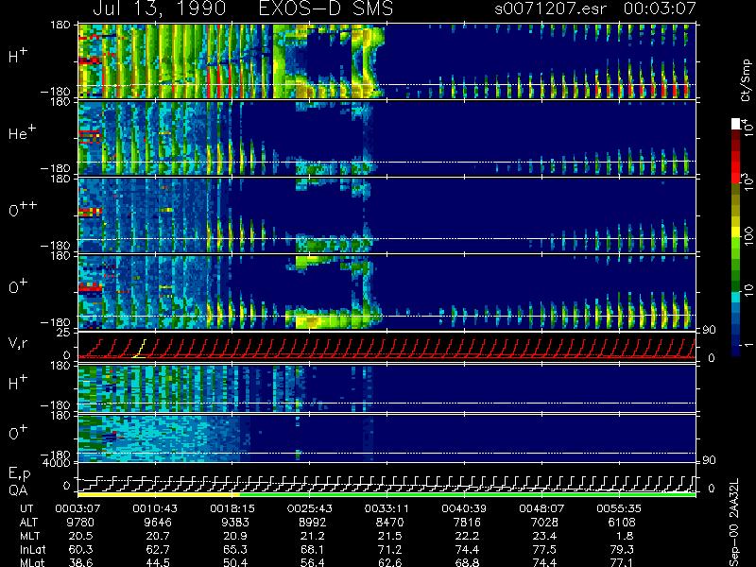Click InLat value "60.3"
756x567 pixels.
point(80,549)
